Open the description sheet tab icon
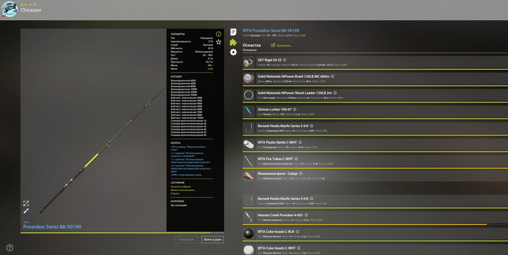The image size is (508, 255). click(233, 32)
